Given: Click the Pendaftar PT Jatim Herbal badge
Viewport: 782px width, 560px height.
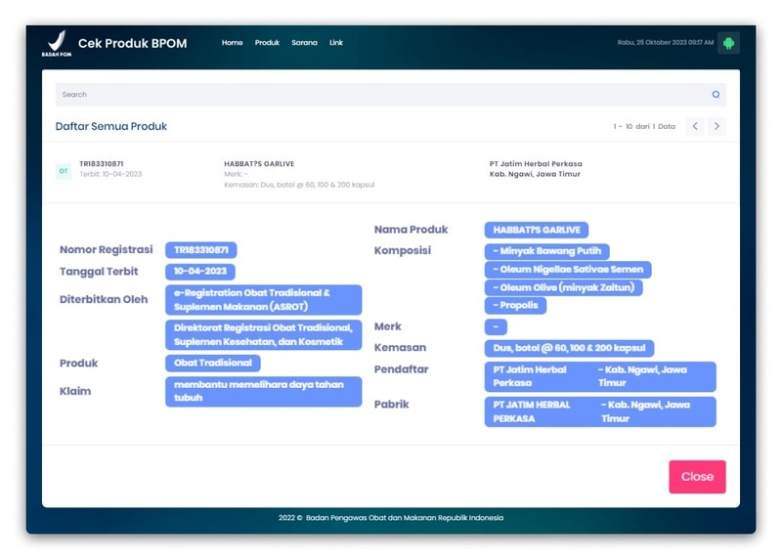Looking at the screenshot, I should (600, 376).
